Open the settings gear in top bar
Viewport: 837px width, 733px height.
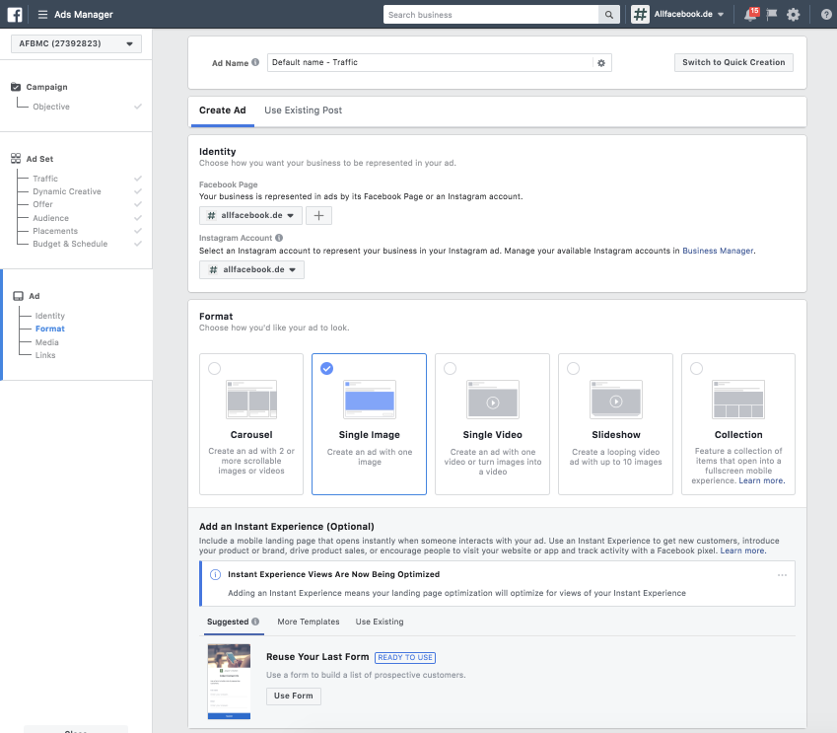[794, 15]
